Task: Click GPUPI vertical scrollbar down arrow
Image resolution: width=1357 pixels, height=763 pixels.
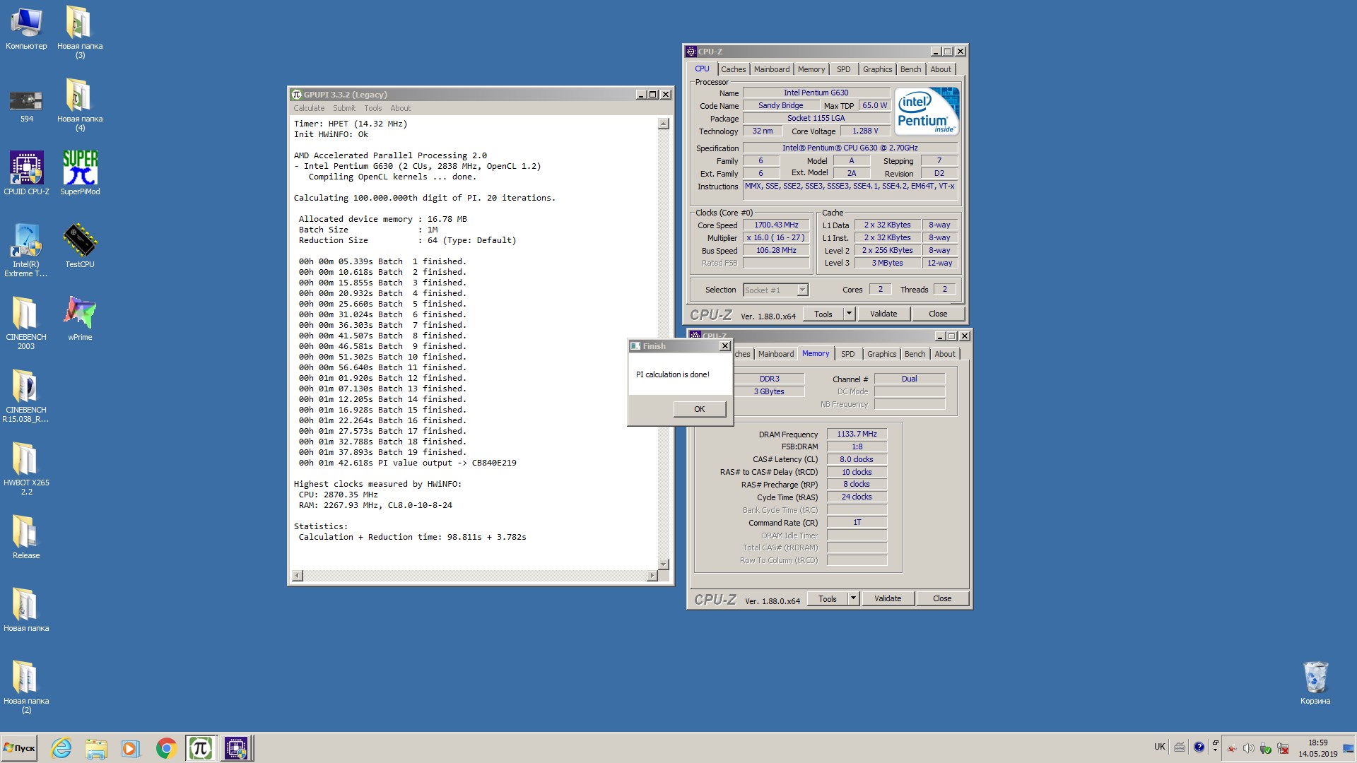Action: coord(663,564)
